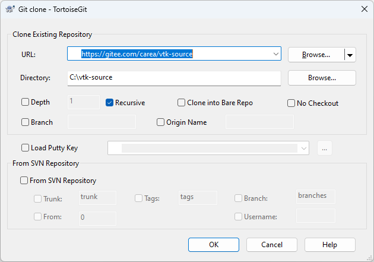Enable the Branch checkbox
The height and width of the screenshot is (262, 374).
click(x=26, y=122)
